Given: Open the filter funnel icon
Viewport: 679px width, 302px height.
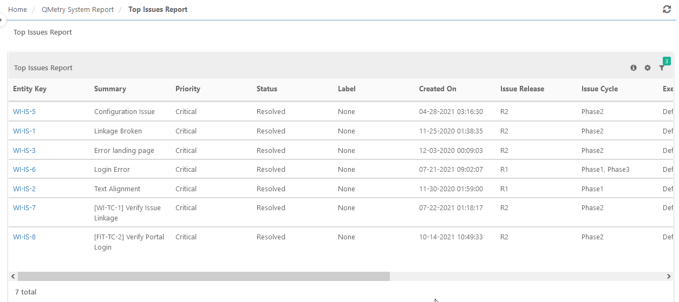Looking at the screenshot, I should (662, 68).
